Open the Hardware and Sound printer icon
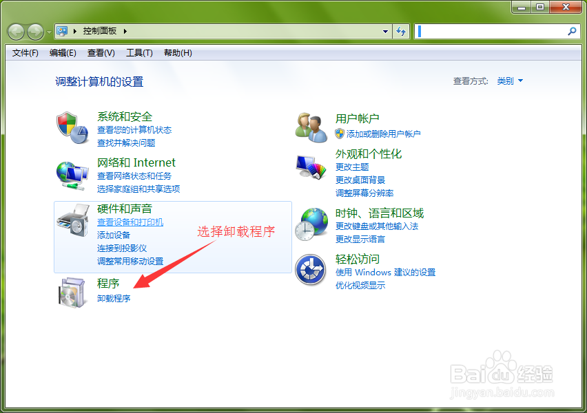587x413 pixels. coord(73,220)
